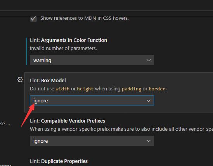
Task: Click the 'width' code word in Box Model description
Action: (x=62, y=89)
